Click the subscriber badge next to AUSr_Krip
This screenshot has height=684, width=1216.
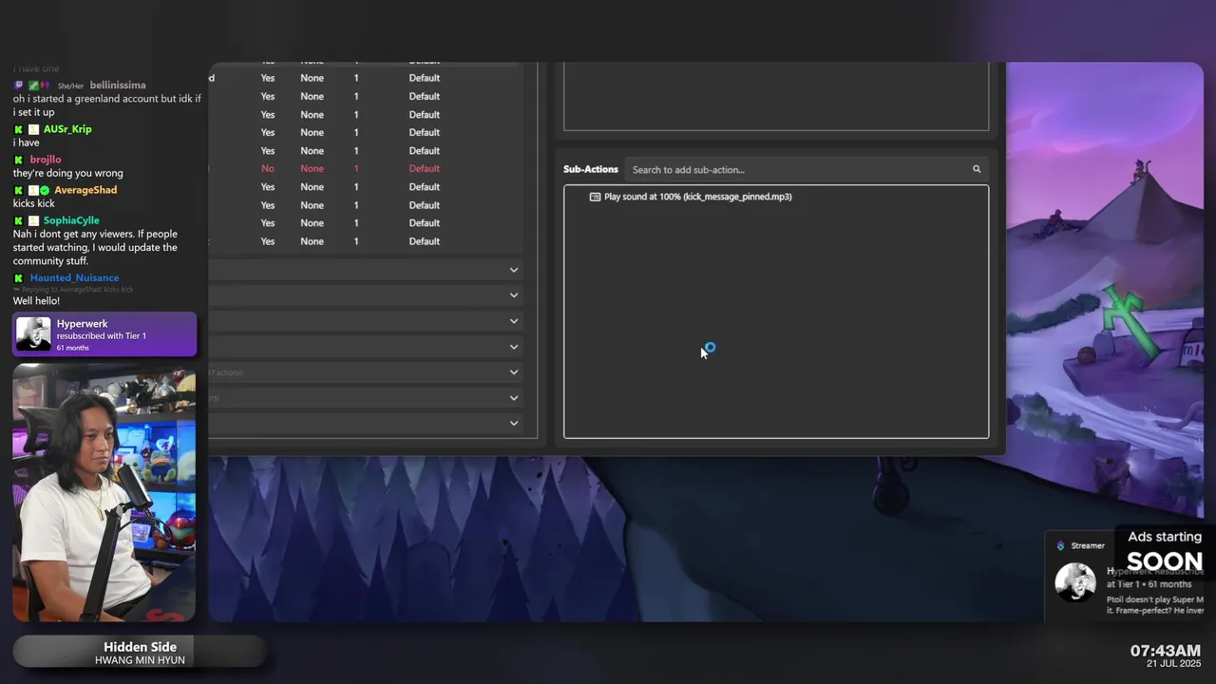click(33, 129)
